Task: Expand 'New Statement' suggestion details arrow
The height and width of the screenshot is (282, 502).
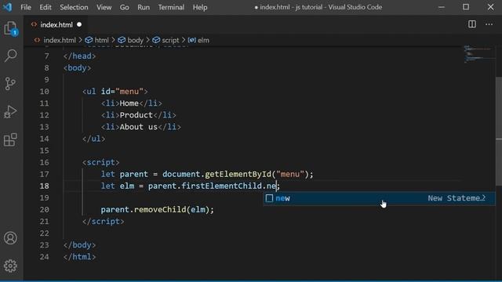Action: (483, 198)
